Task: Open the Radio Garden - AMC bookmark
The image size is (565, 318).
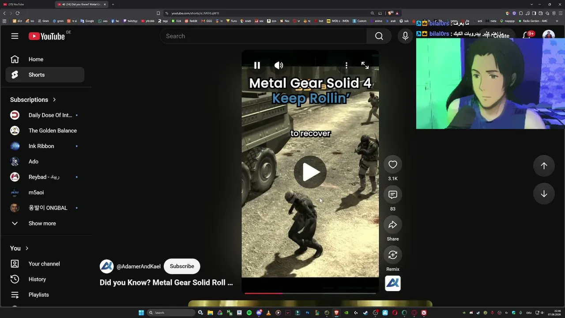Action: pyautogui.click(x=533, y=21)
